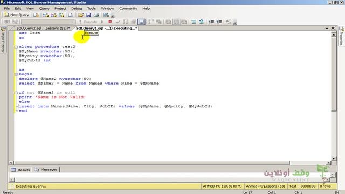Specify values for template parameters
Screen dimensions: 345x194
(x=229, y=22)
